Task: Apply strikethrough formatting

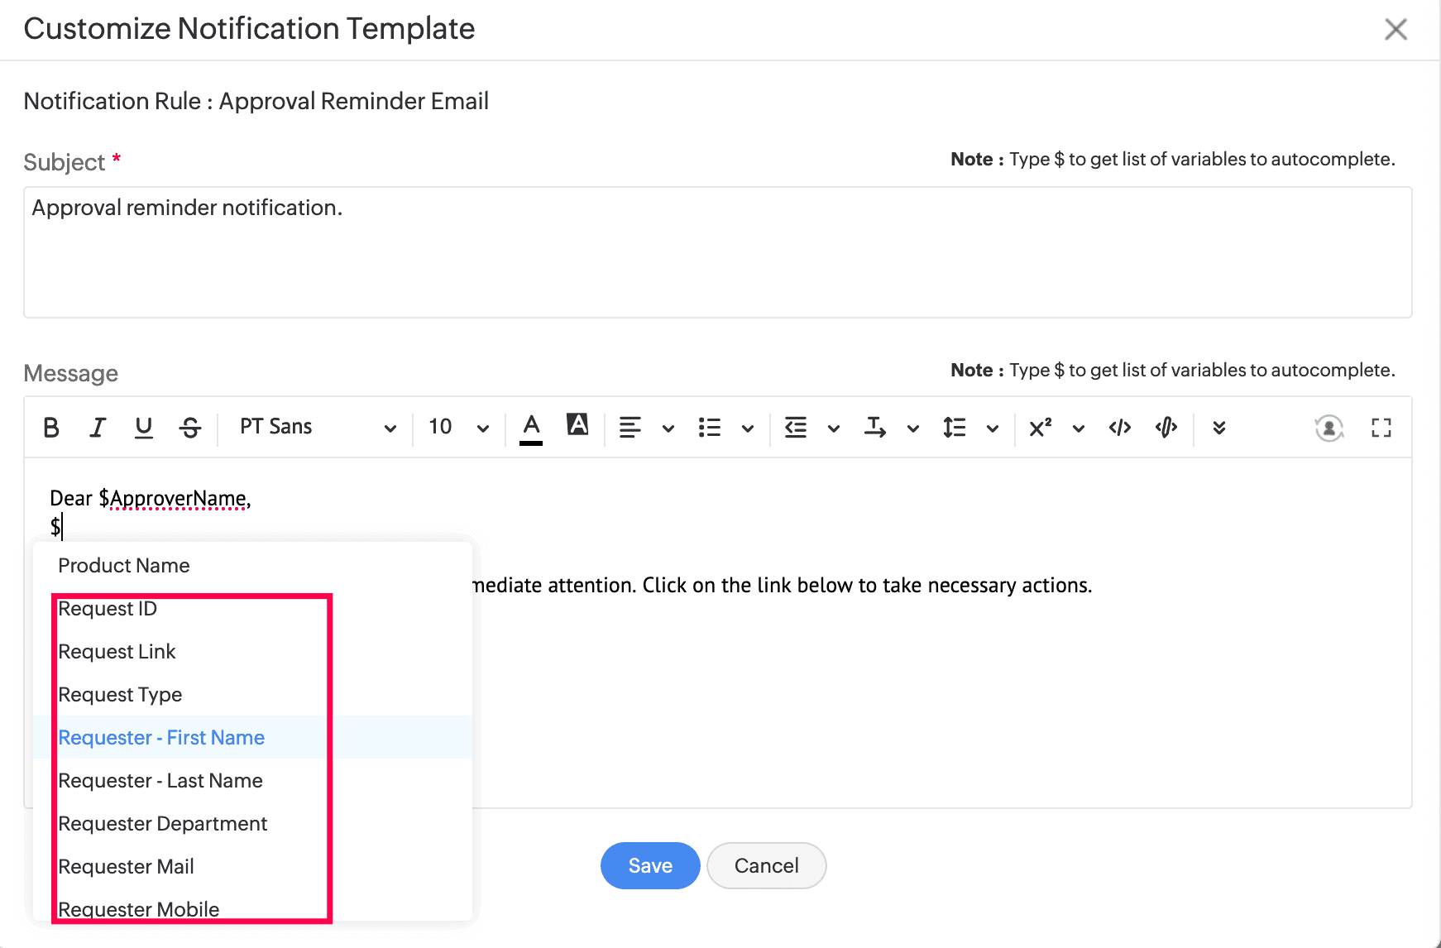Action: click(189, 428)
